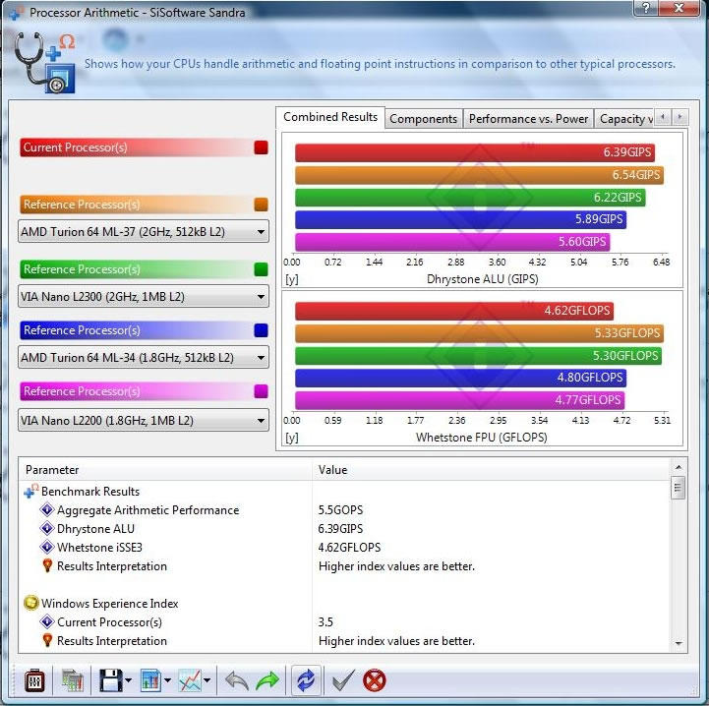Image resolution: width=709 pixels, height=706 pixels.
Task: Click the 5.5GOPS aggregate value
Action: [x=340, y=510]
